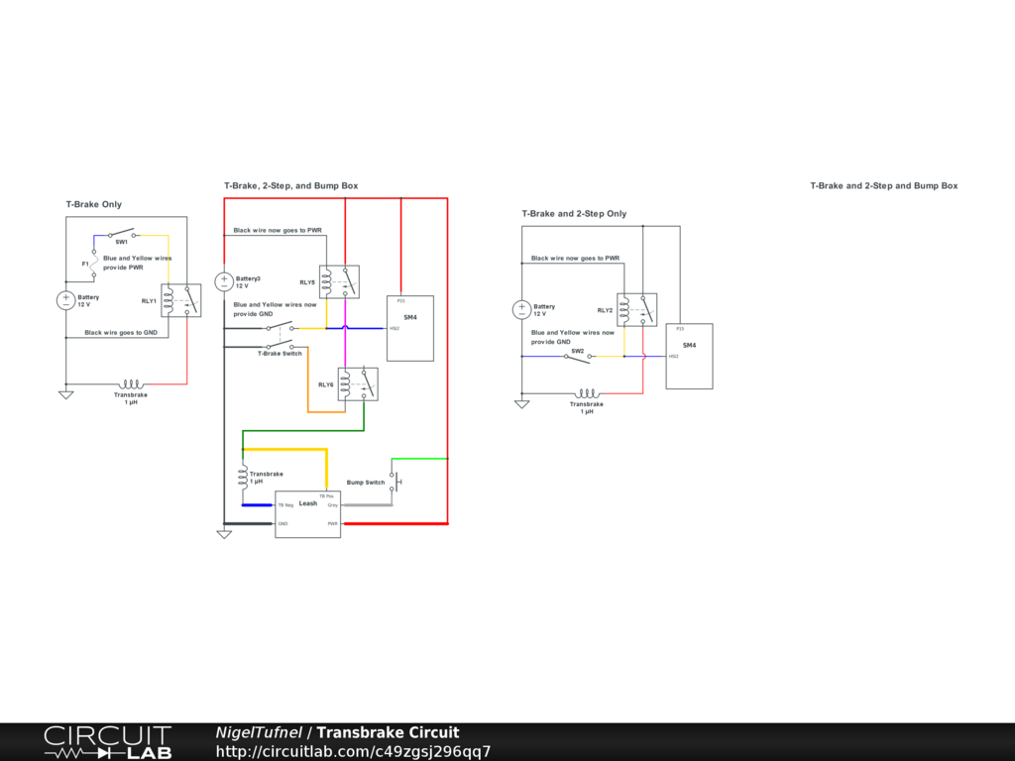This screenshot has height=761, width=1015.
Task: Click the F1 fuse symbol
Action: click(93, 265)
